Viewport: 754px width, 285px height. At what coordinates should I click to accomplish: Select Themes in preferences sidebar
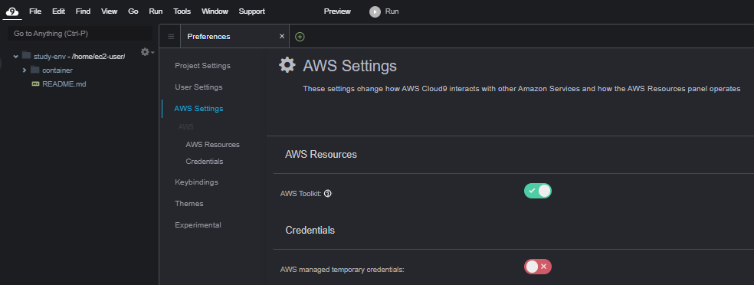click(x=189, y=203)
